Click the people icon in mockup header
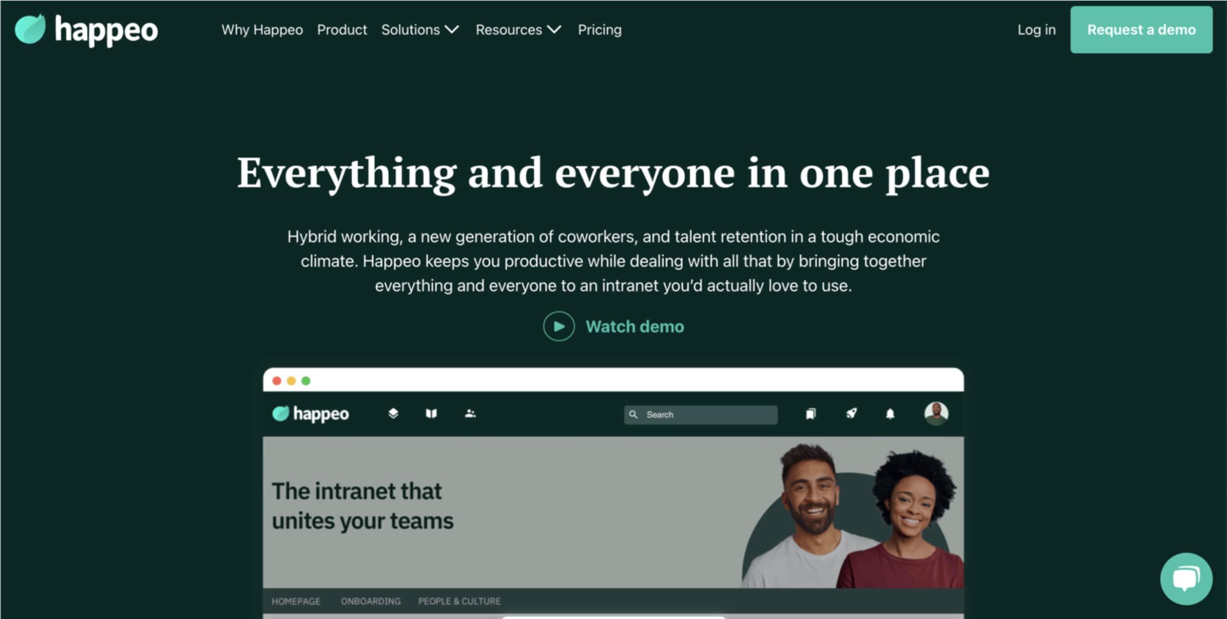 point(470,413)
